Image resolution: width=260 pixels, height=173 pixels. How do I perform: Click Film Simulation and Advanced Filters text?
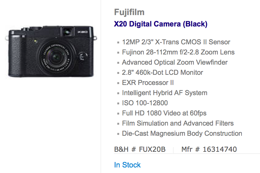178,123
